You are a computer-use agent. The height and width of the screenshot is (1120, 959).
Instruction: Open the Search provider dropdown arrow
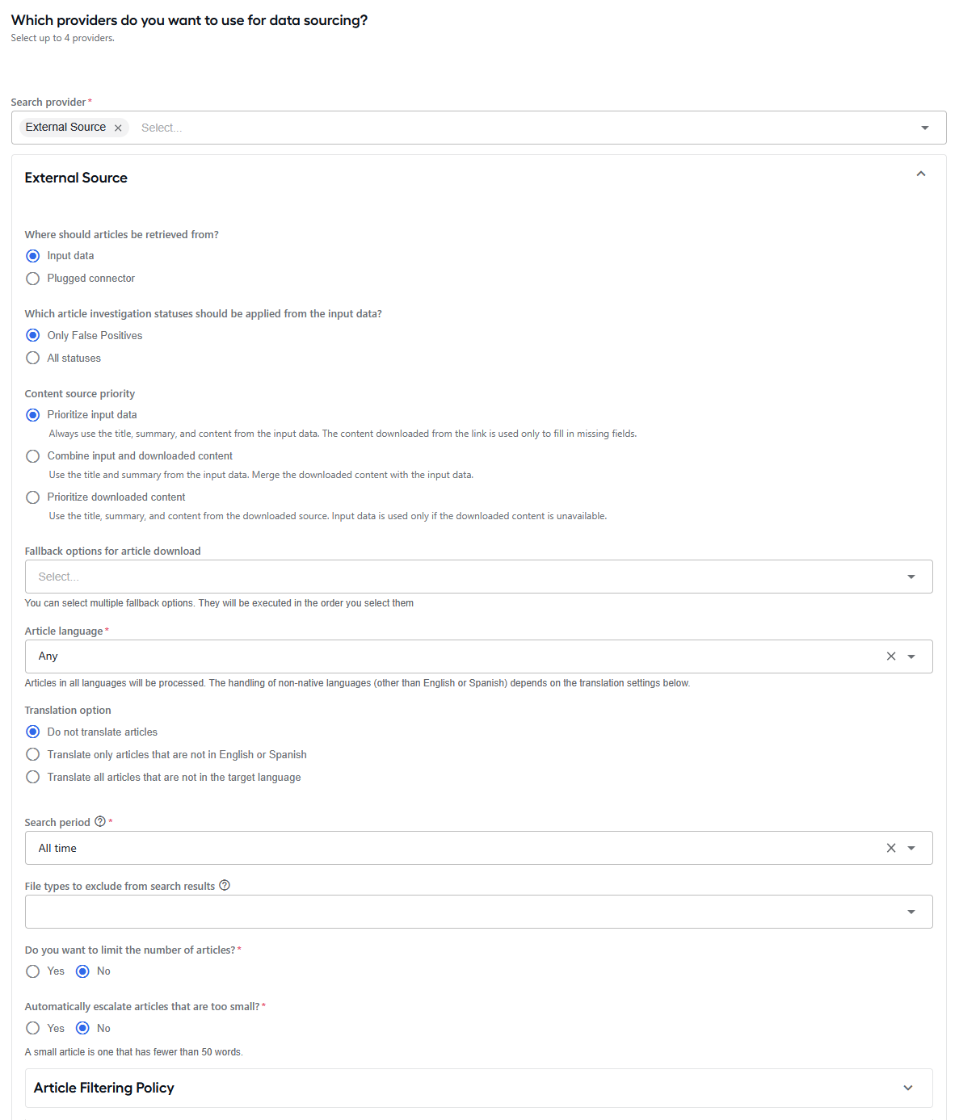[925, 128]
